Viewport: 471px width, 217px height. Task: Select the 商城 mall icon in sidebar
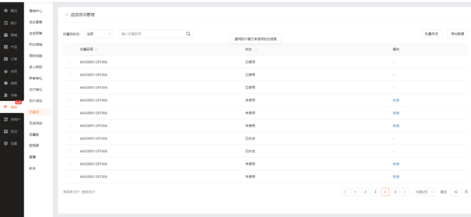[x=5, y=35]
